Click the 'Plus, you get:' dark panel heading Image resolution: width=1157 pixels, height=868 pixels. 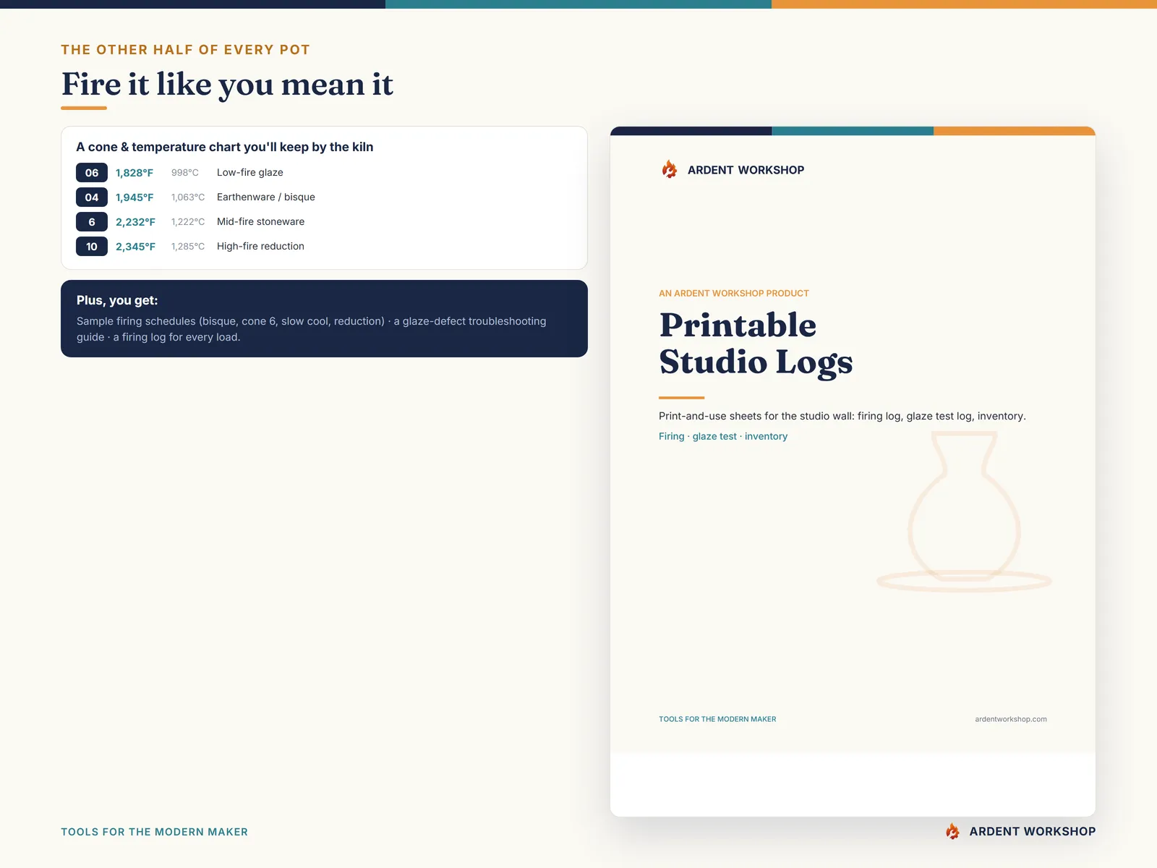tap(117, 300)
